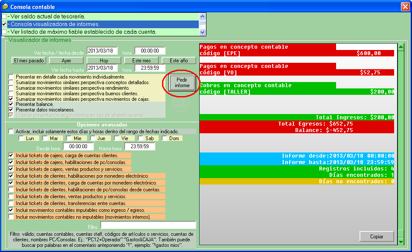Image resolution: width=412 pixels, height=252 pixels.
Task: Click the 'Total Egresos: $652,75' line
Action: [x=297, y=123]
